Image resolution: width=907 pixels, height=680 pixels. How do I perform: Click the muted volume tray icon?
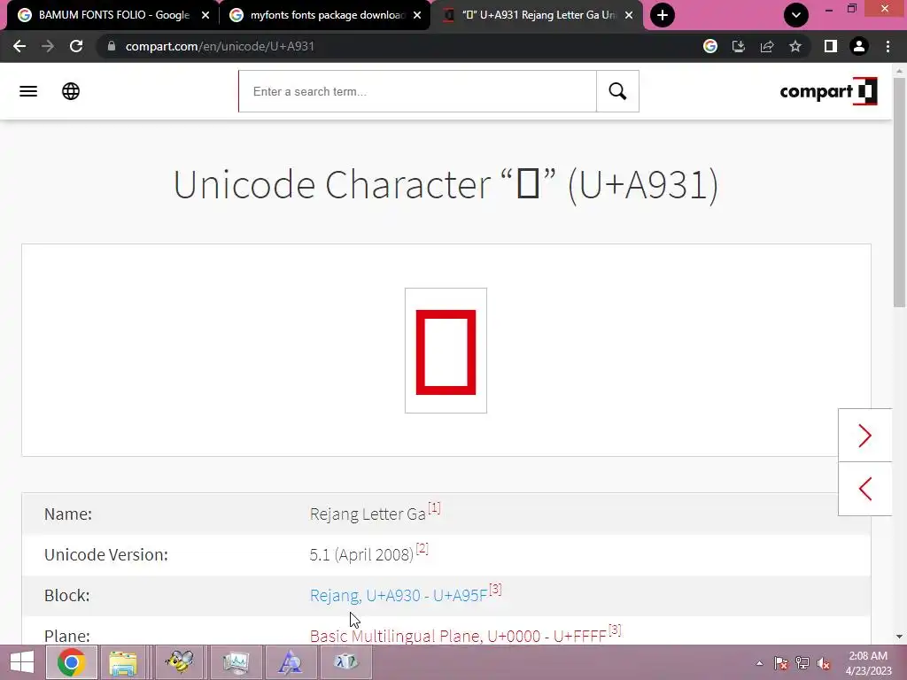[x=824, y=663]
